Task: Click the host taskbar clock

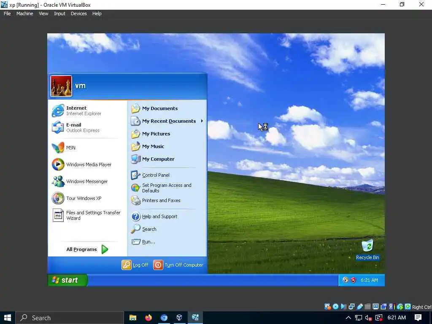Action: point(397,318)
